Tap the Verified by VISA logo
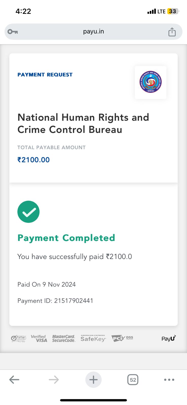This screenshot has height=405, width=187. click(x=39, y=338)
